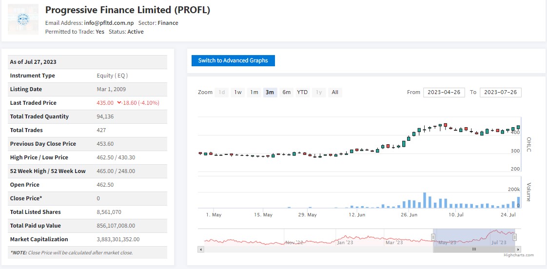Select the 1w zoom range
The width and height of the screenshot is (547, 269).
[x=237, y=92]
